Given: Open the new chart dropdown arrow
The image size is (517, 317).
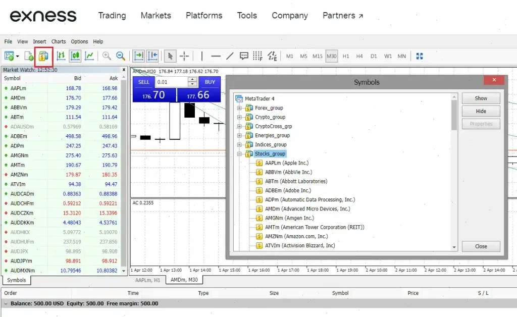Looking at the screenshot, I should [17, 56].
